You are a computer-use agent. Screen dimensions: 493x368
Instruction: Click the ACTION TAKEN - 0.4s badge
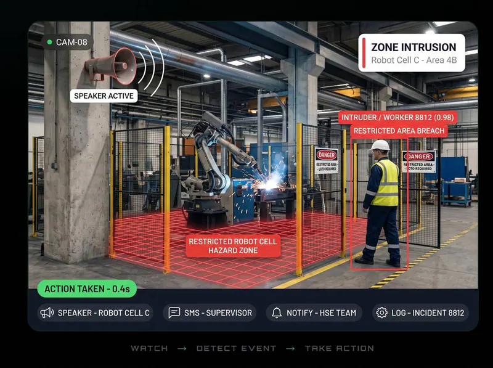point(87,288)
